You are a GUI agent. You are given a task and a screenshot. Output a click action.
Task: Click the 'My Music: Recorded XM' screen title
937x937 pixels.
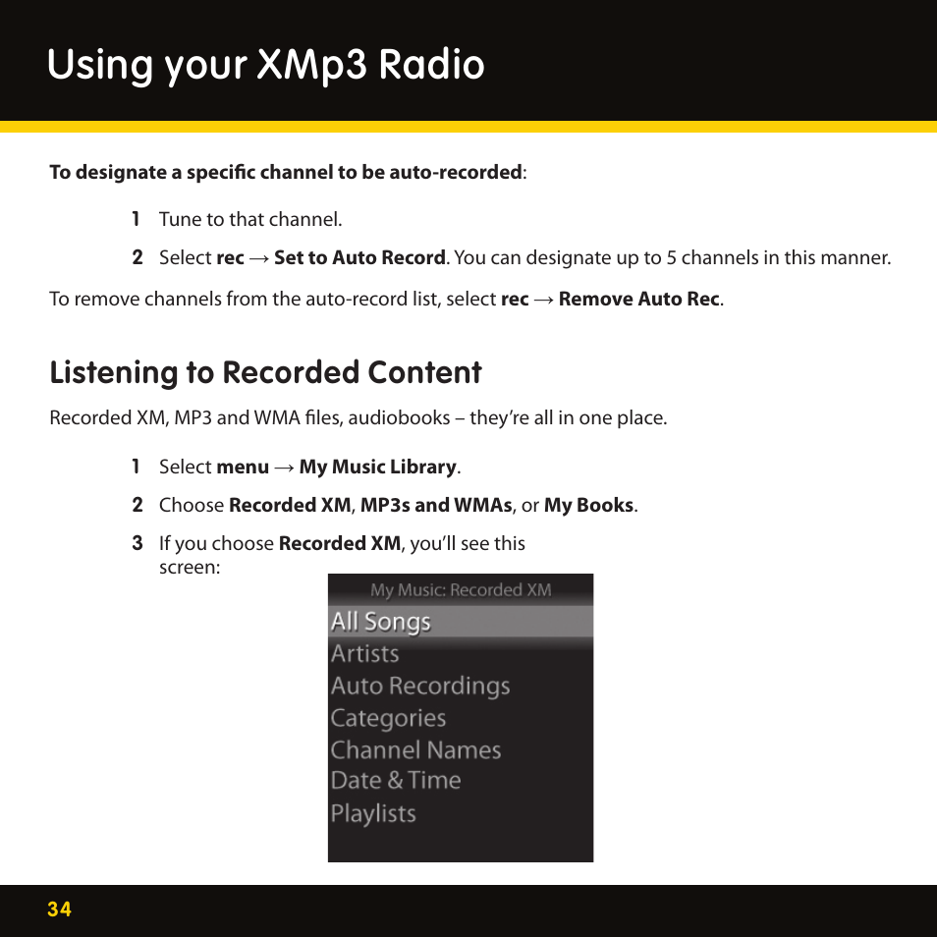tap(460, 590)
